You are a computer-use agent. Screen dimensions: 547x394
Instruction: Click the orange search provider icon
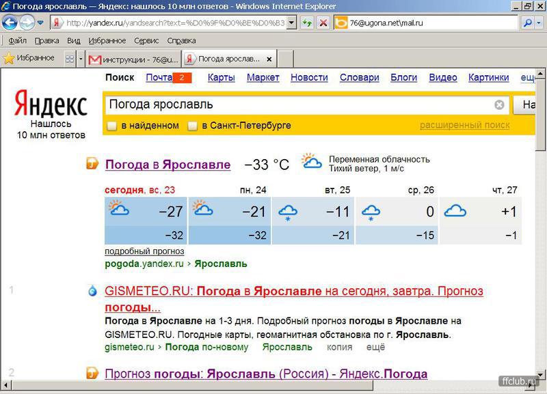[x=341, y=23]
